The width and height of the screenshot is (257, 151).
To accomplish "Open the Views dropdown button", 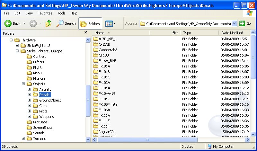I will [111, 23].
